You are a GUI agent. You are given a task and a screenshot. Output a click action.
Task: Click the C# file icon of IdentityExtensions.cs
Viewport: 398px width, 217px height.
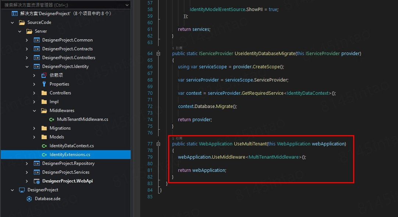point(44,155)
